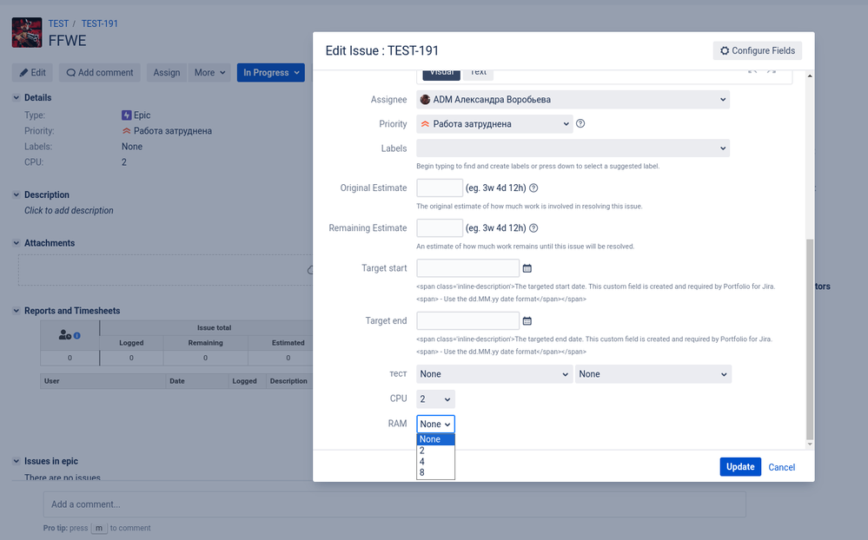The image size is (868, 540).
Task: Collapse the Details section
Action: [16, 97]
